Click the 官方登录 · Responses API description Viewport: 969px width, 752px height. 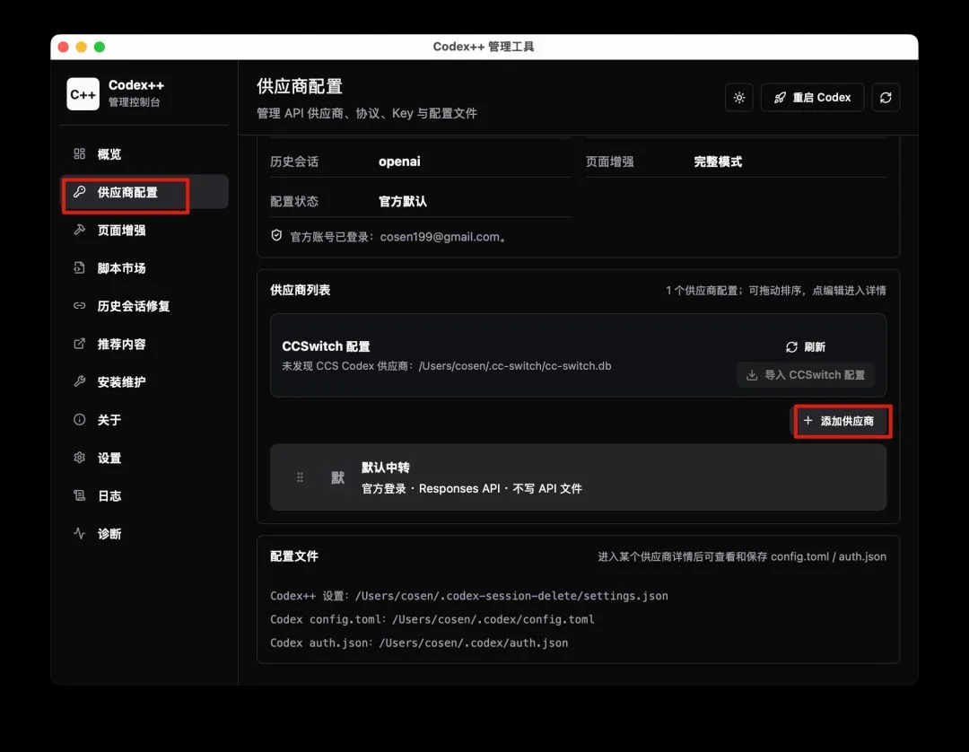pyautogui.click(x=472, y=488)
